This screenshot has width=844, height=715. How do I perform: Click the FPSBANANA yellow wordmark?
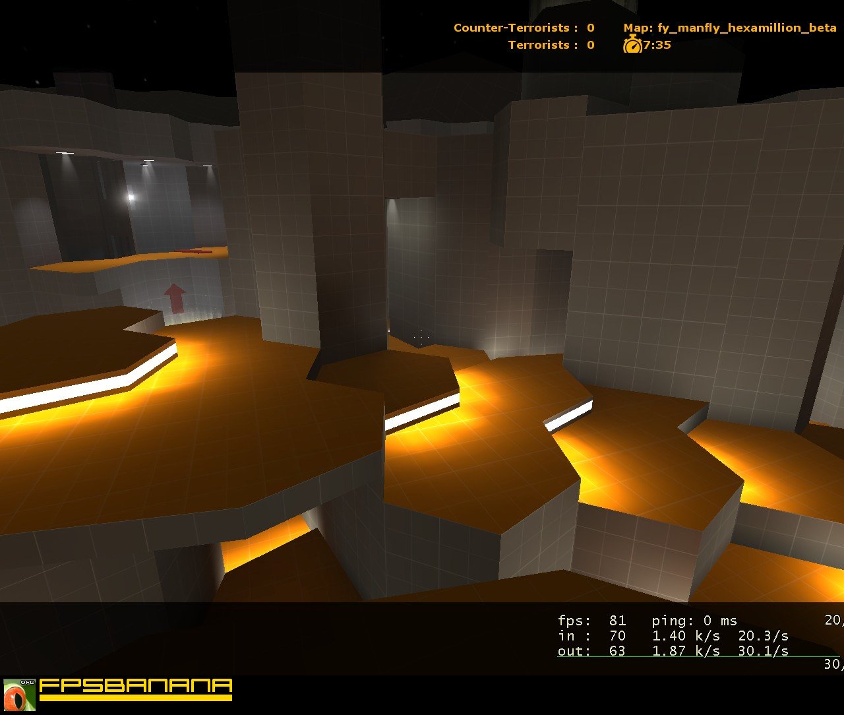[x=136, y=685]
